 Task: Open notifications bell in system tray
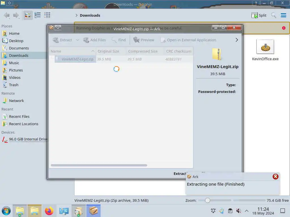(213, 211)
